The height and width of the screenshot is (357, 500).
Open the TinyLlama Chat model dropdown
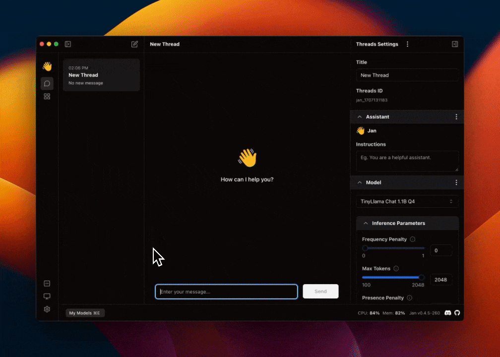[407, 201]
